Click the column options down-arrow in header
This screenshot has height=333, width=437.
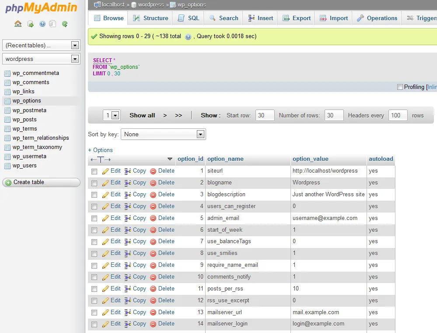[170, 159]
